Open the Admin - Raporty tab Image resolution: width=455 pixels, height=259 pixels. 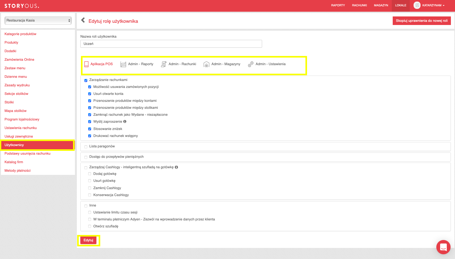click(x=137, y=64)
